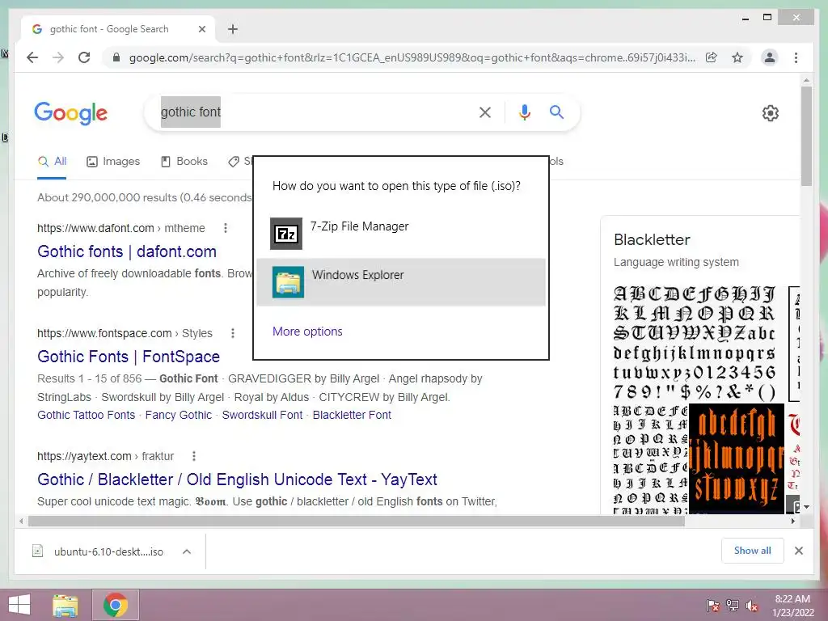Image resolution: width=828 pixels, height=621 pixels.
Task: Follow the Blackletter Font sitelink
Action: coord(353,415)
